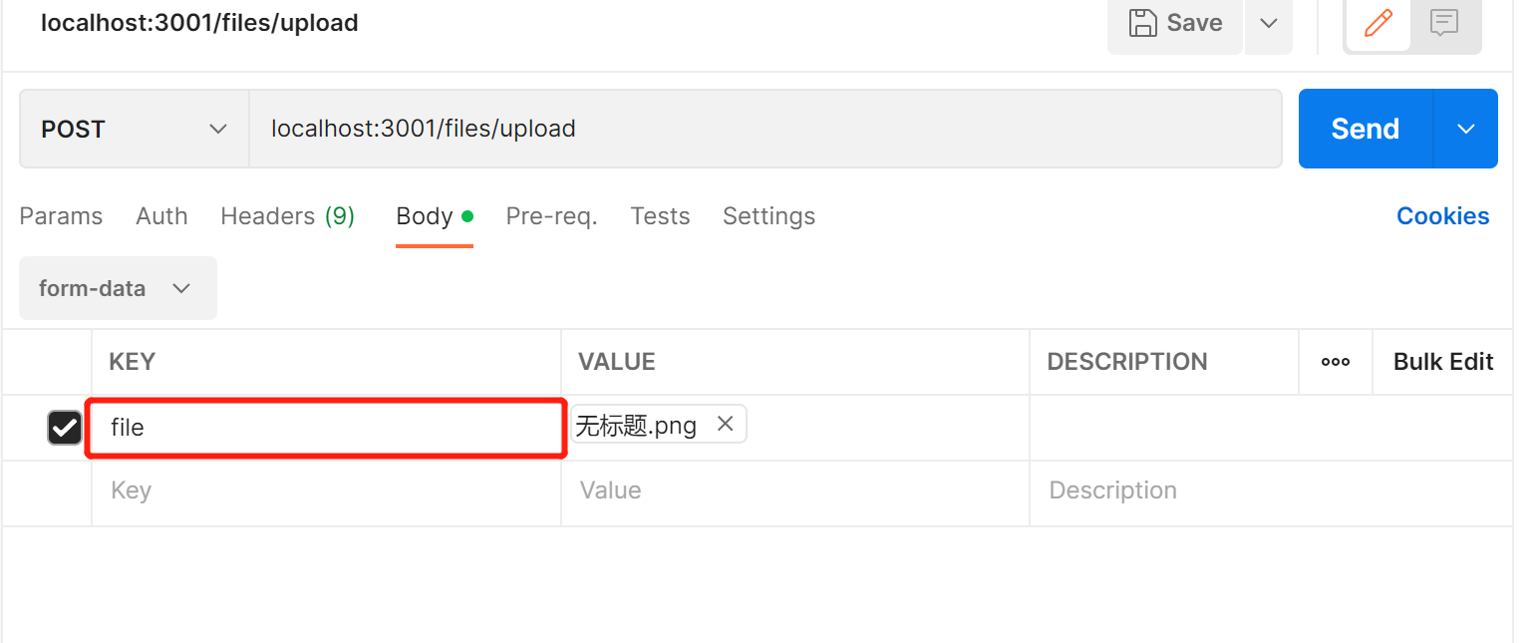Open the Tests tab
1534x643 pixels.
coord(660,216)
